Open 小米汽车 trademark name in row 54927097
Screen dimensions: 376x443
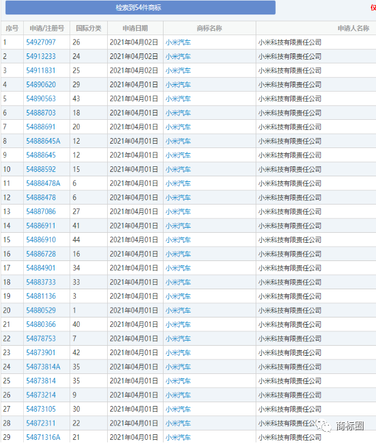(178, 43)
